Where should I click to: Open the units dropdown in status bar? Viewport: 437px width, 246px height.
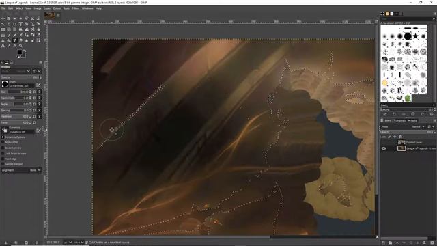pos(68,243)
